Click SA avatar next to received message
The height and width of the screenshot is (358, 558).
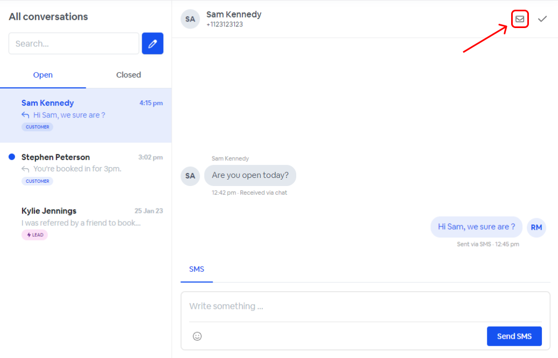pyautogui.click(x=190, y=176)
